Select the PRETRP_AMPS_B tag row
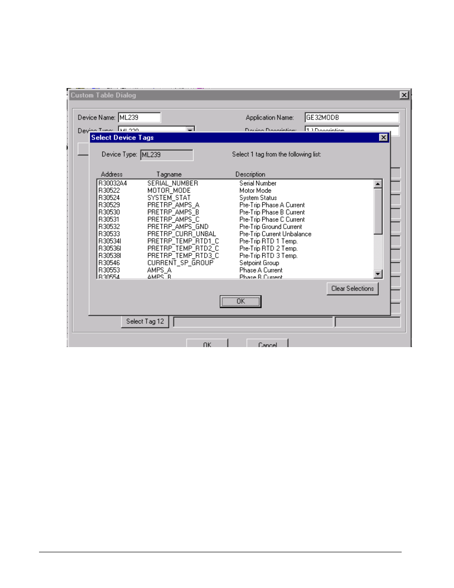The height and width of the screenshot is (588, 454). click(x=235, y=212)
